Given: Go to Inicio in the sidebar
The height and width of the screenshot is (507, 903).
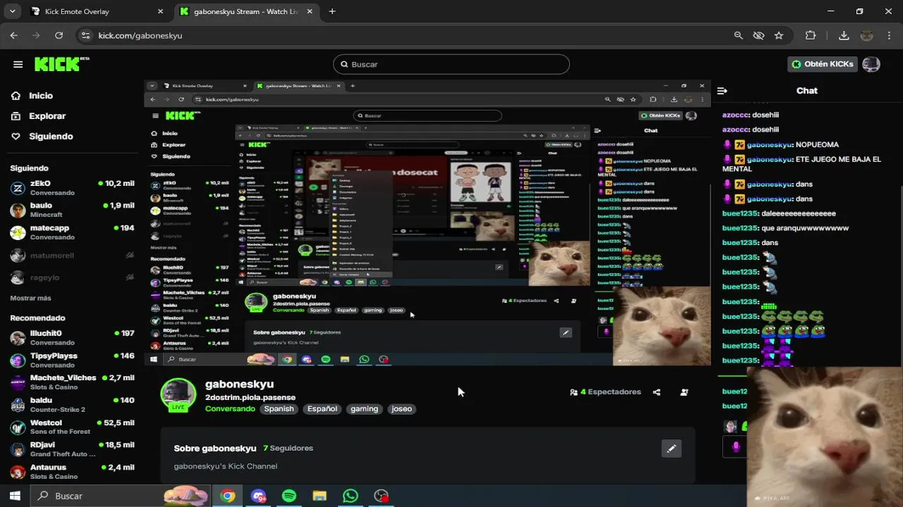Looking at the screenshot, I should 41,96.
